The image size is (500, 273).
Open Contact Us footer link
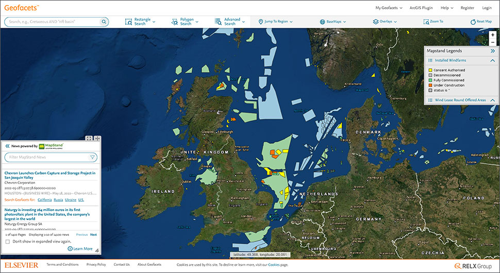point(122,264)
